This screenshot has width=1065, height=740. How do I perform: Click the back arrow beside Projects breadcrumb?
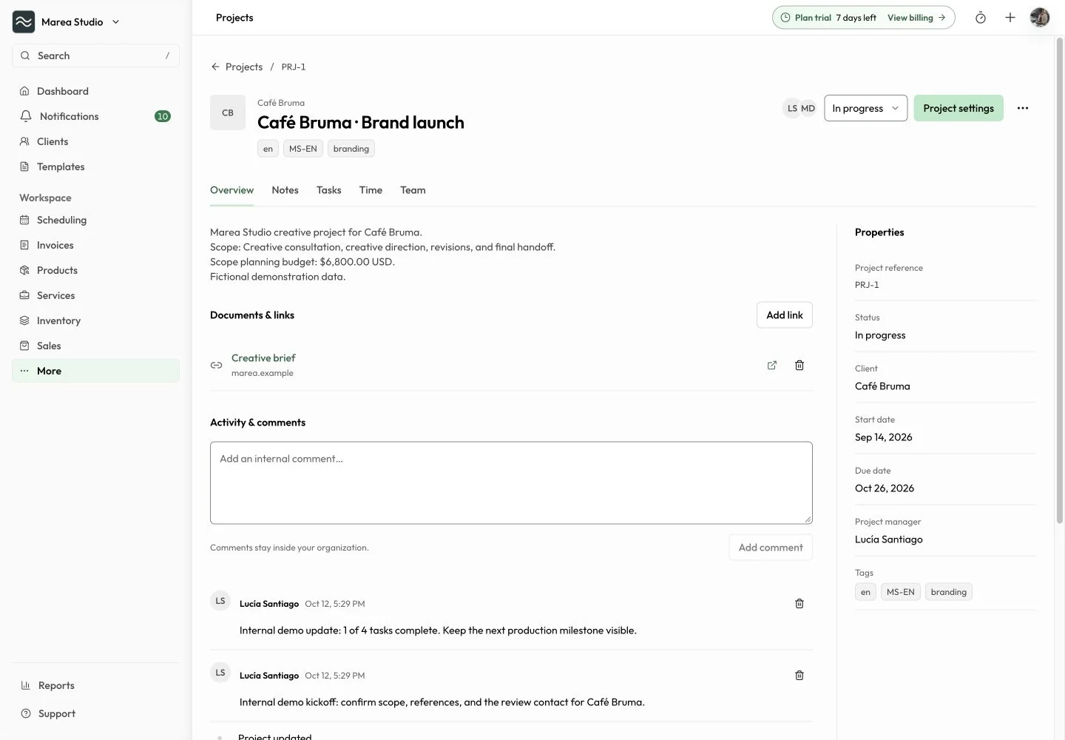[215, 67]
